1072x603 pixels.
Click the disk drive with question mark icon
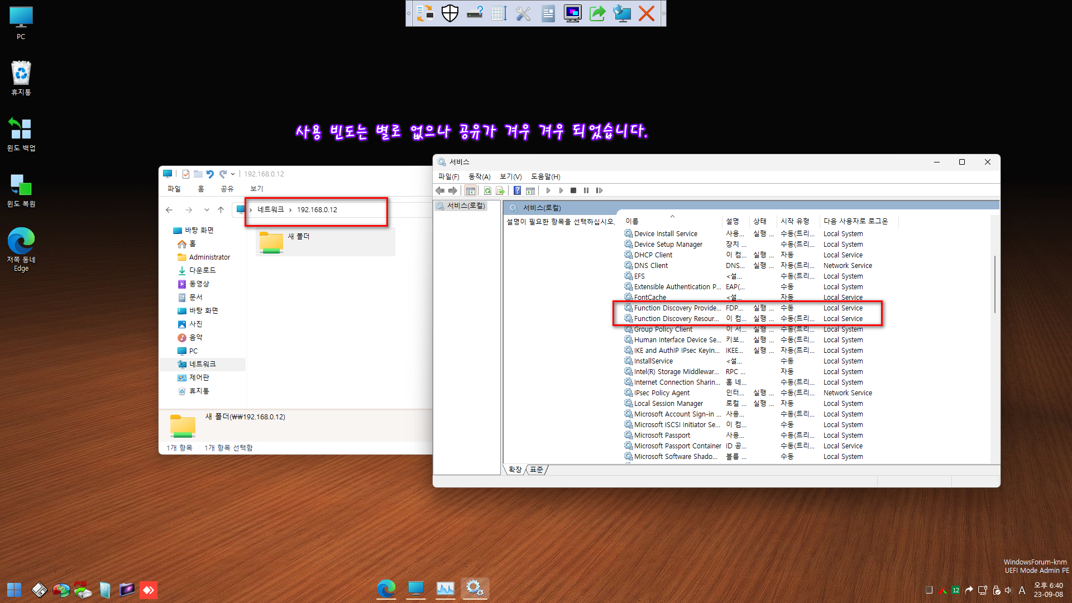point(475,13)
